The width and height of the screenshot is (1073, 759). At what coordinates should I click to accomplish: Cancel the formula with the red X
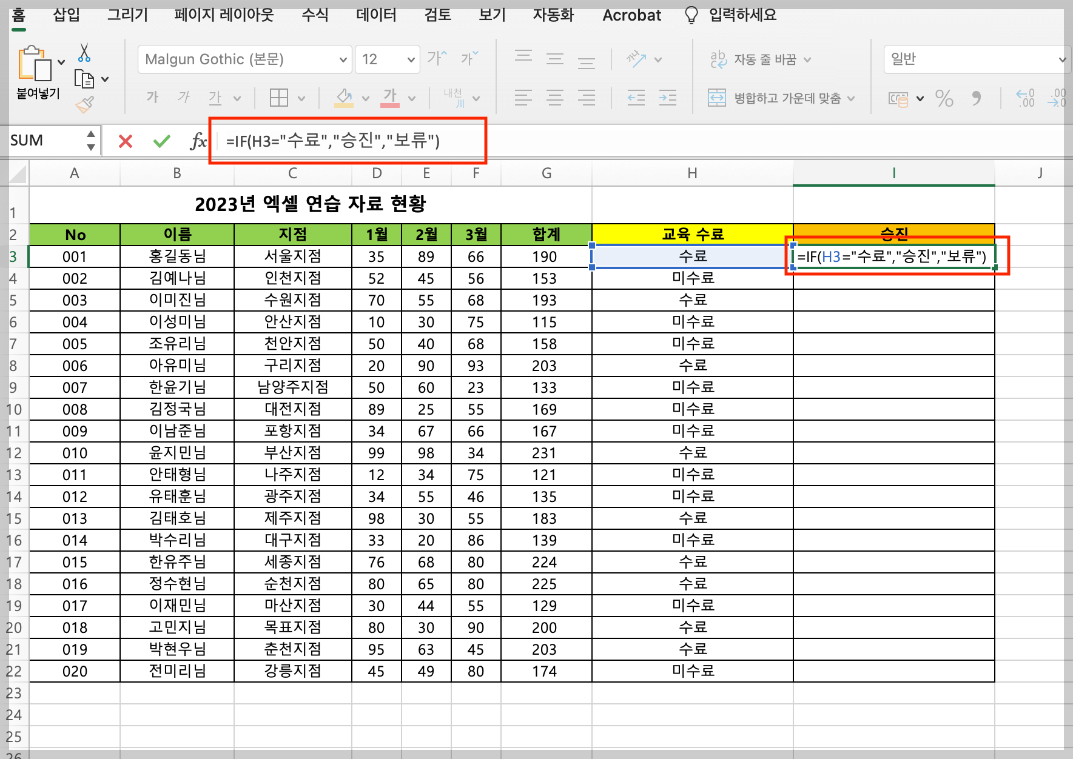124,141
